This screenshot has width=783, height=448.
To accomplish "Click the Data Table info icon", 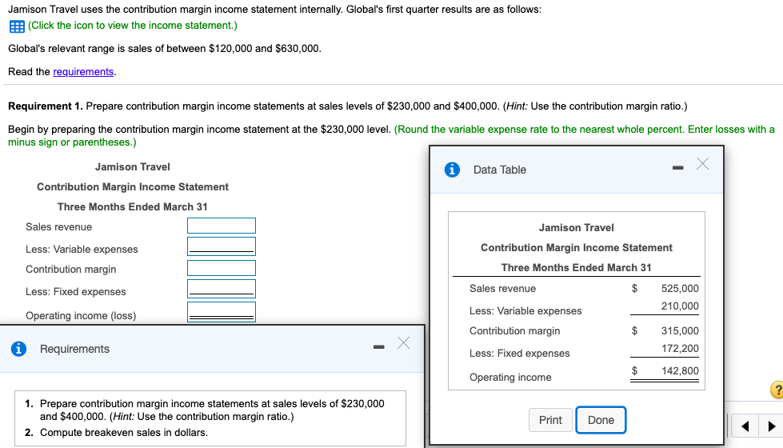I will [452, 170].
